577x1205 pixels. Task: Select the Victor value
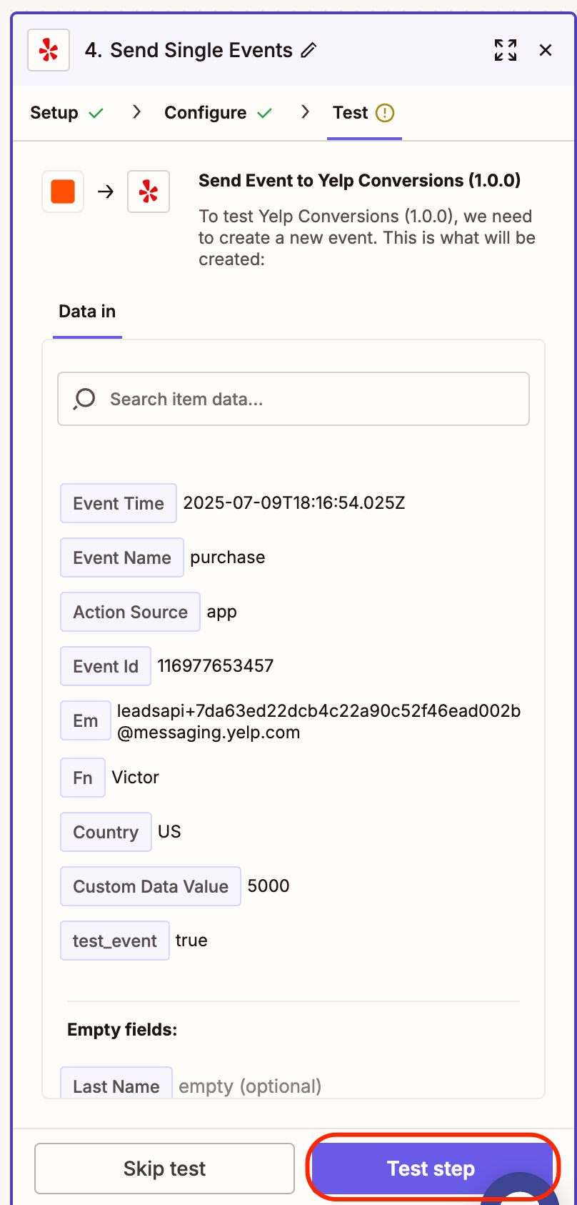[x=136, y=778]
